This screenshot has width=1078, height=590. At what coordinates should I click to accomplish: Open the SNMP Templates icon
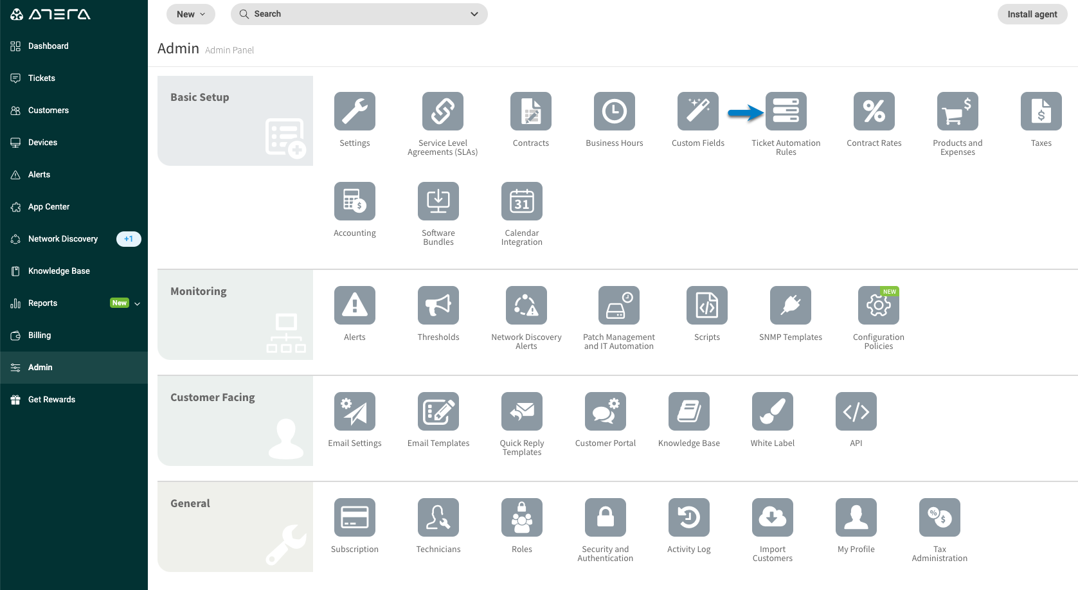[x=791, y=305]
